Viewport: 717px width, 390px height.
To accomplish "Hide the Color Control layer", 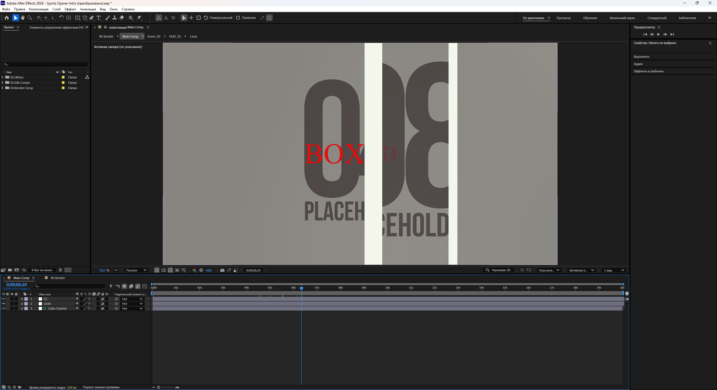I will point(4,308).
